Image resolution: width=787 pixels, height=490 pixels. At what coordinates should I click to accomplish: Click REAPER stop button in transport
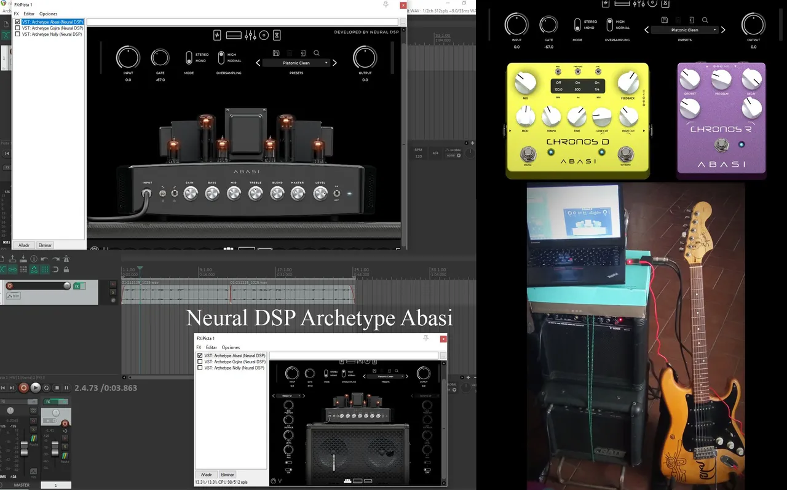tap(57, 388)
